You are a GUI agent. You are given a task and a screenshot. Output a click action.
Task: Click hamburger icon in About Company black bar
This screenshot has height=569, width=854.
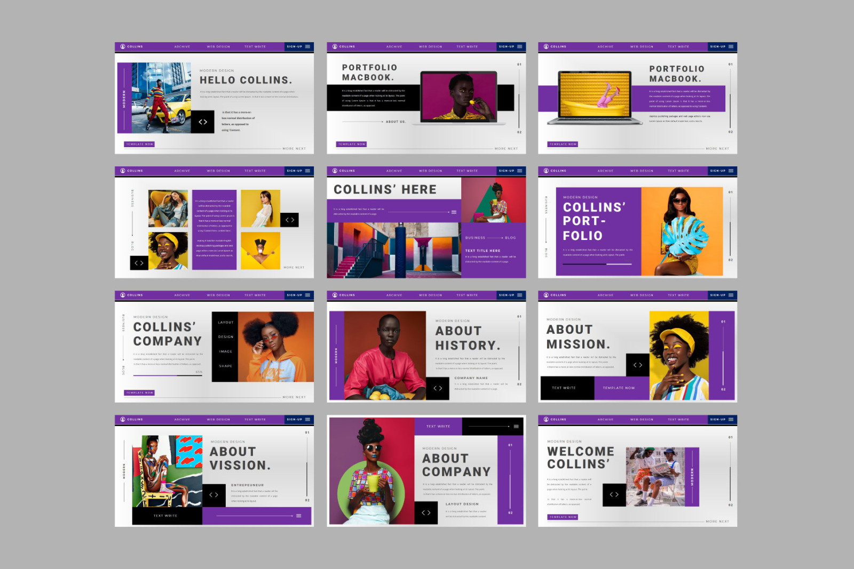tap(516, 427)
